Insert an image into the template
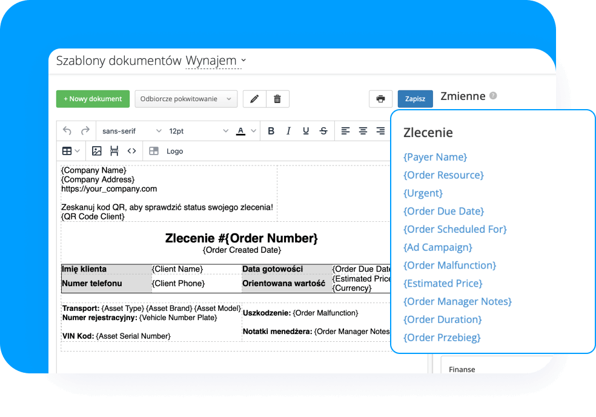Viewport: 596px width, 417px height. tap(97, 151)
